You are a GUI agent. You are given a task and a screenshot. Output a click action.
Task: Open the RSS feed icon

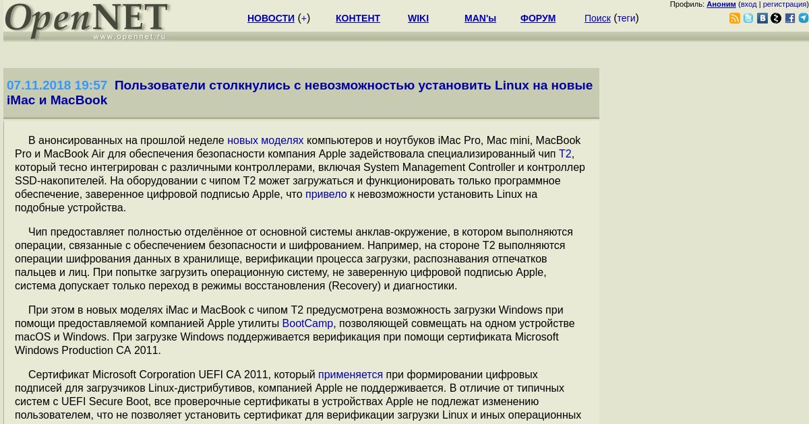point(735,18)
